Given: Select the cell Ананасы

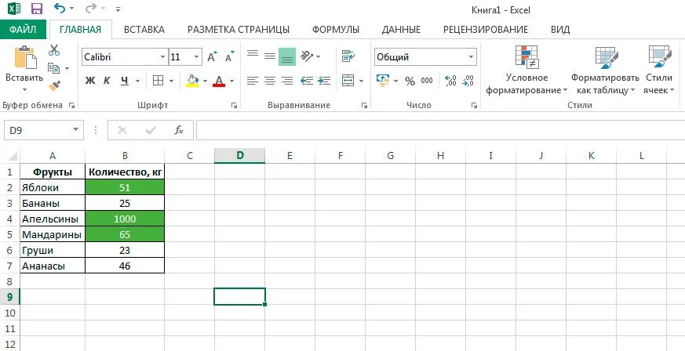Looking at the screenshot, I should 53,266.
